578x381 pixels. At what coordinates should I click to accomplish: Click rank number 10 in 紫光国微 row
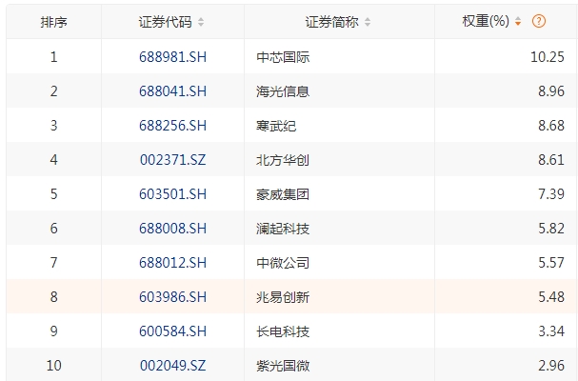tap(54, 366)
